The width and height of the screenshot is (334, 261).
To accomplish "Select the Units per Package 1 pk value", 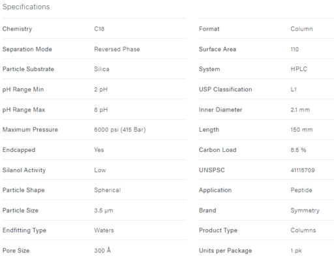I will 296,251.
